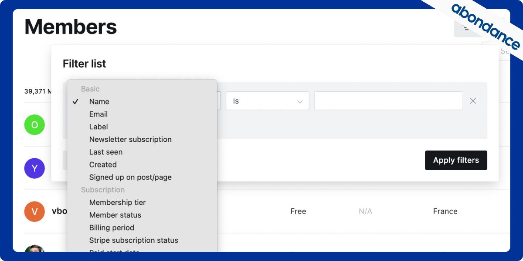This screenshot has width=523, height=261.
Task: Click the Filter list title
Action: [x=84, y=64]
